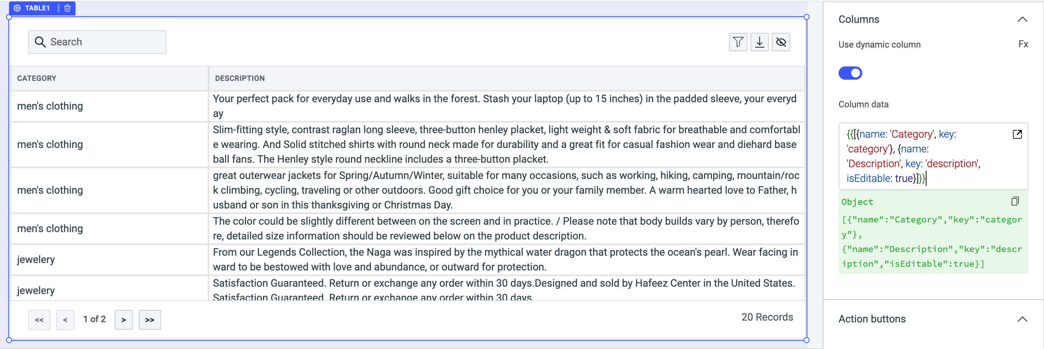1044x349 pixels.
Task: Disable the Use dynamic column toggle
Action: click(x=850, y=73)
